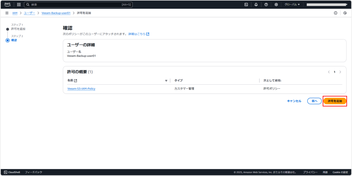Expand the グローバル region dropdown
This screenshot has width=352, height=176.
[x=292, y=5]
